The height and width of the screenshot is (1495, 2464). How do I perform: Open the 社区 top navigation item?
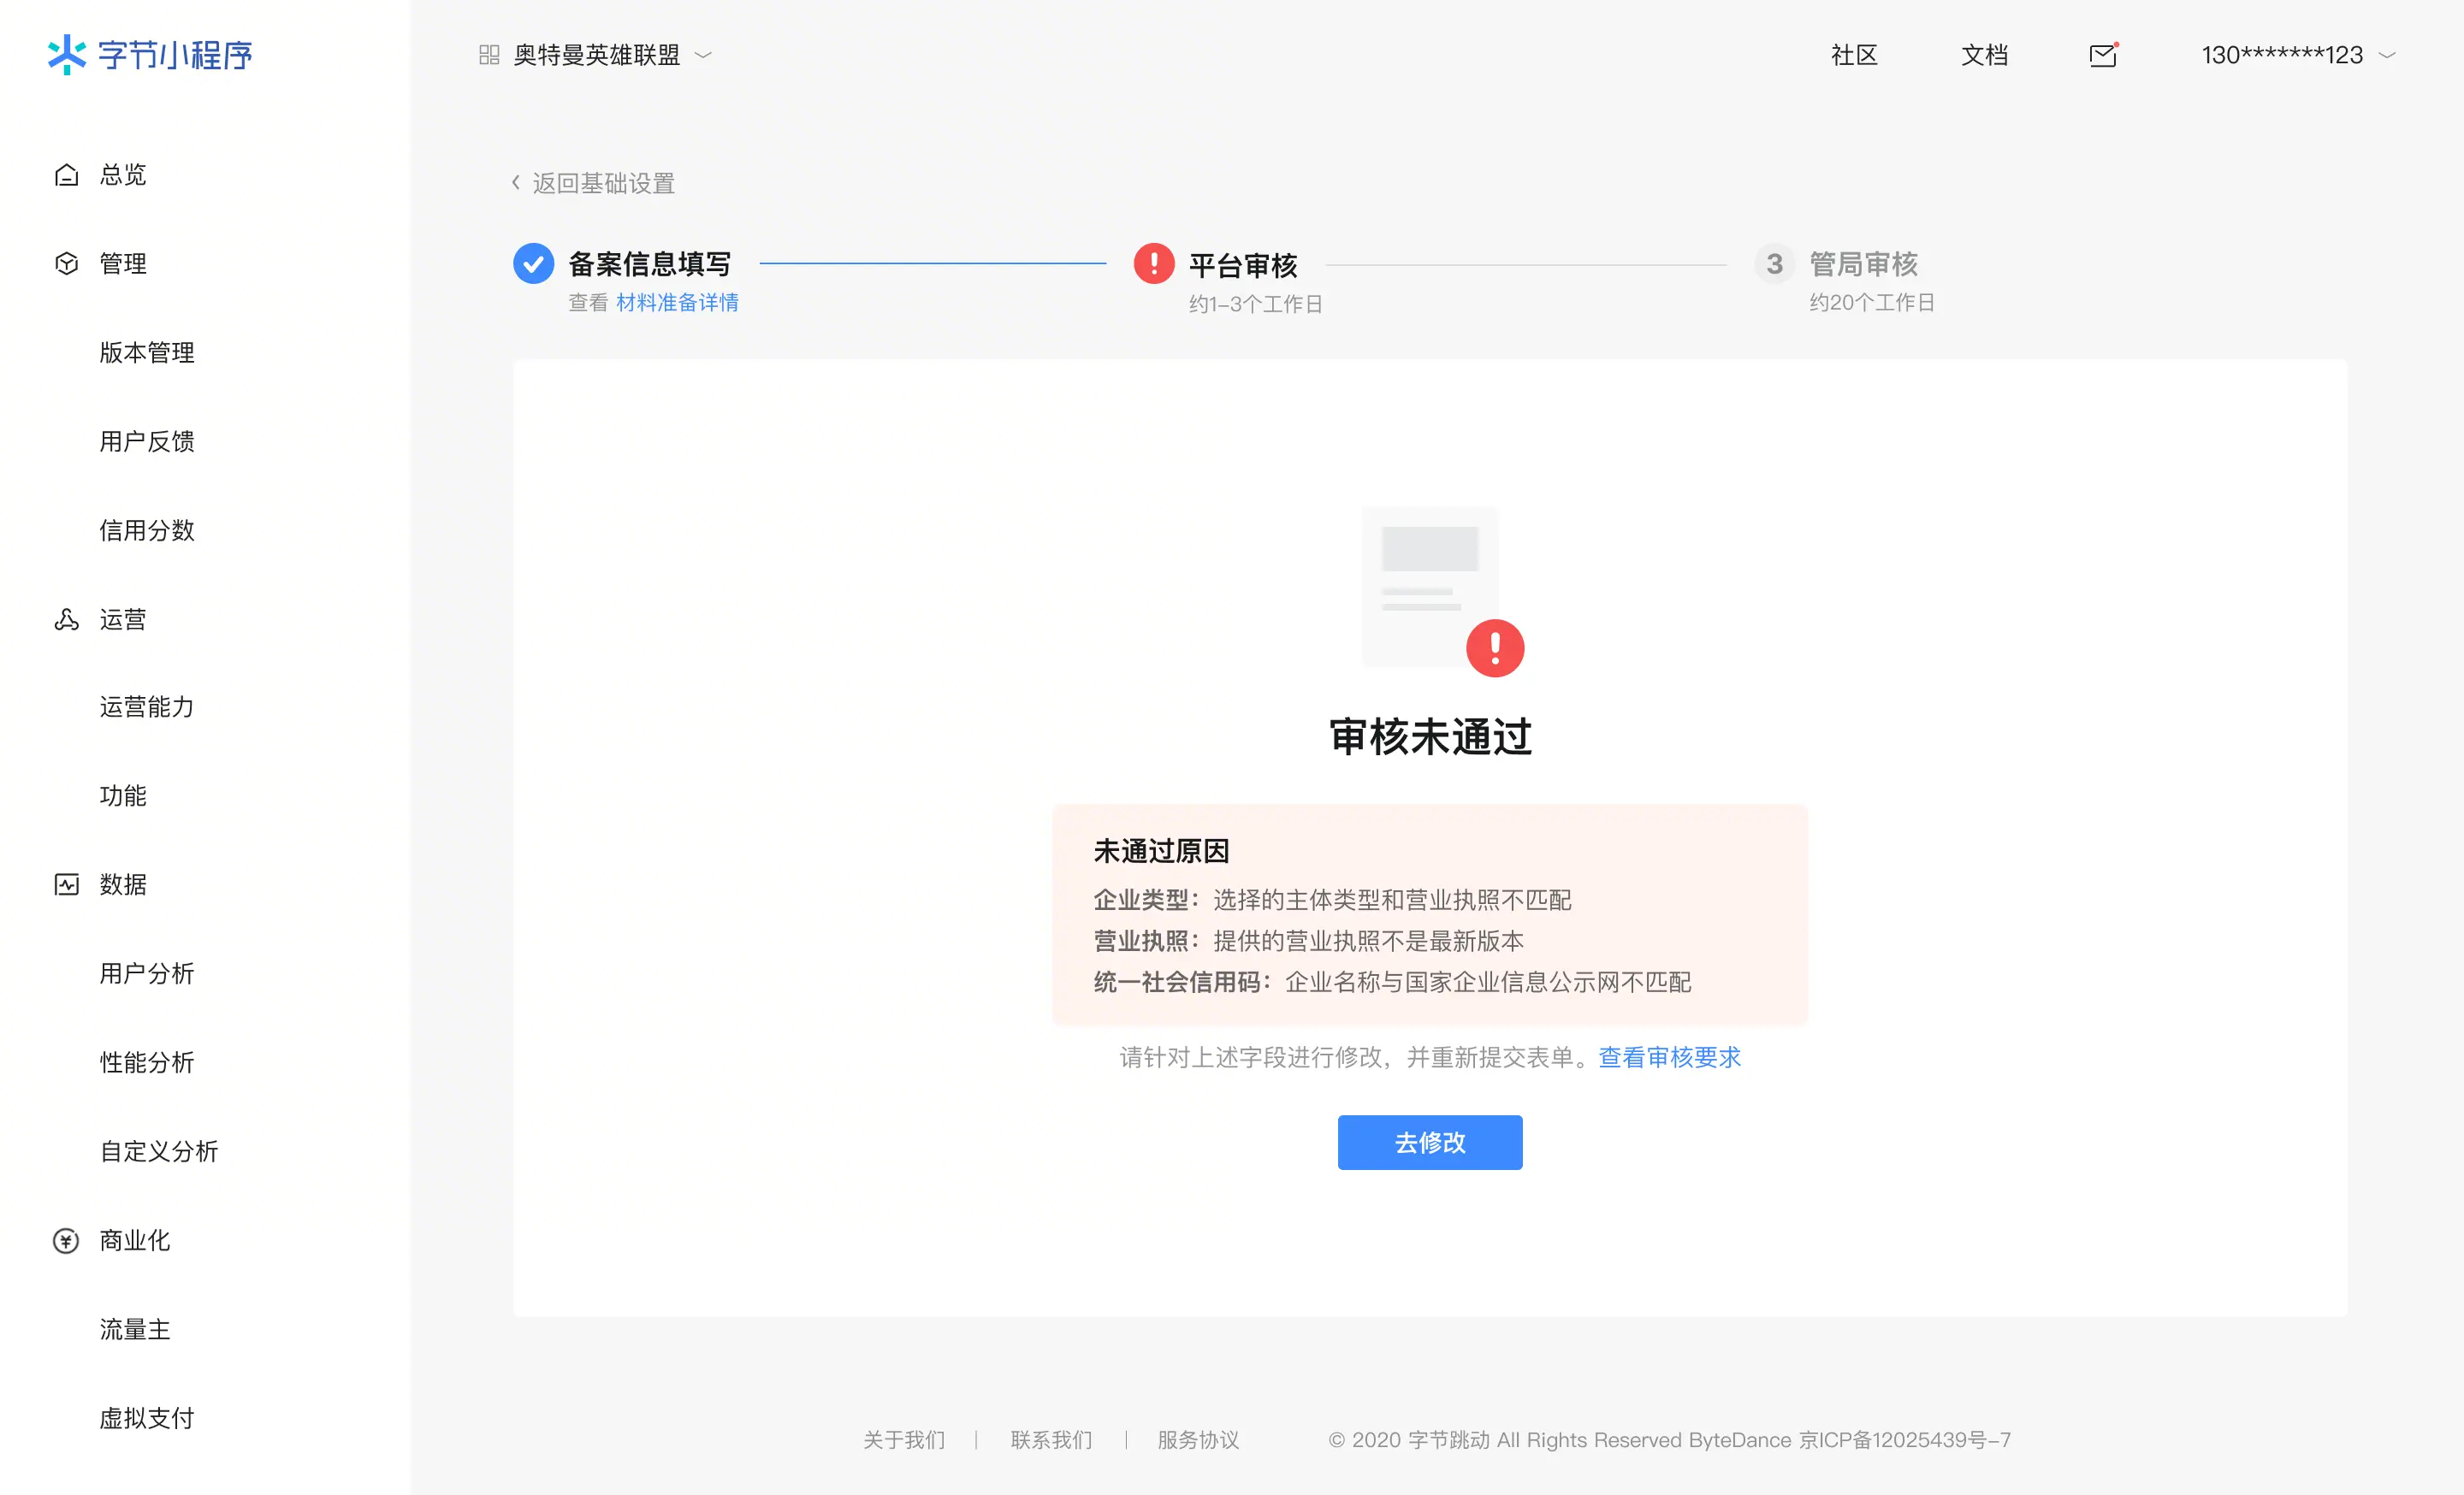[x=1853, y=55]
